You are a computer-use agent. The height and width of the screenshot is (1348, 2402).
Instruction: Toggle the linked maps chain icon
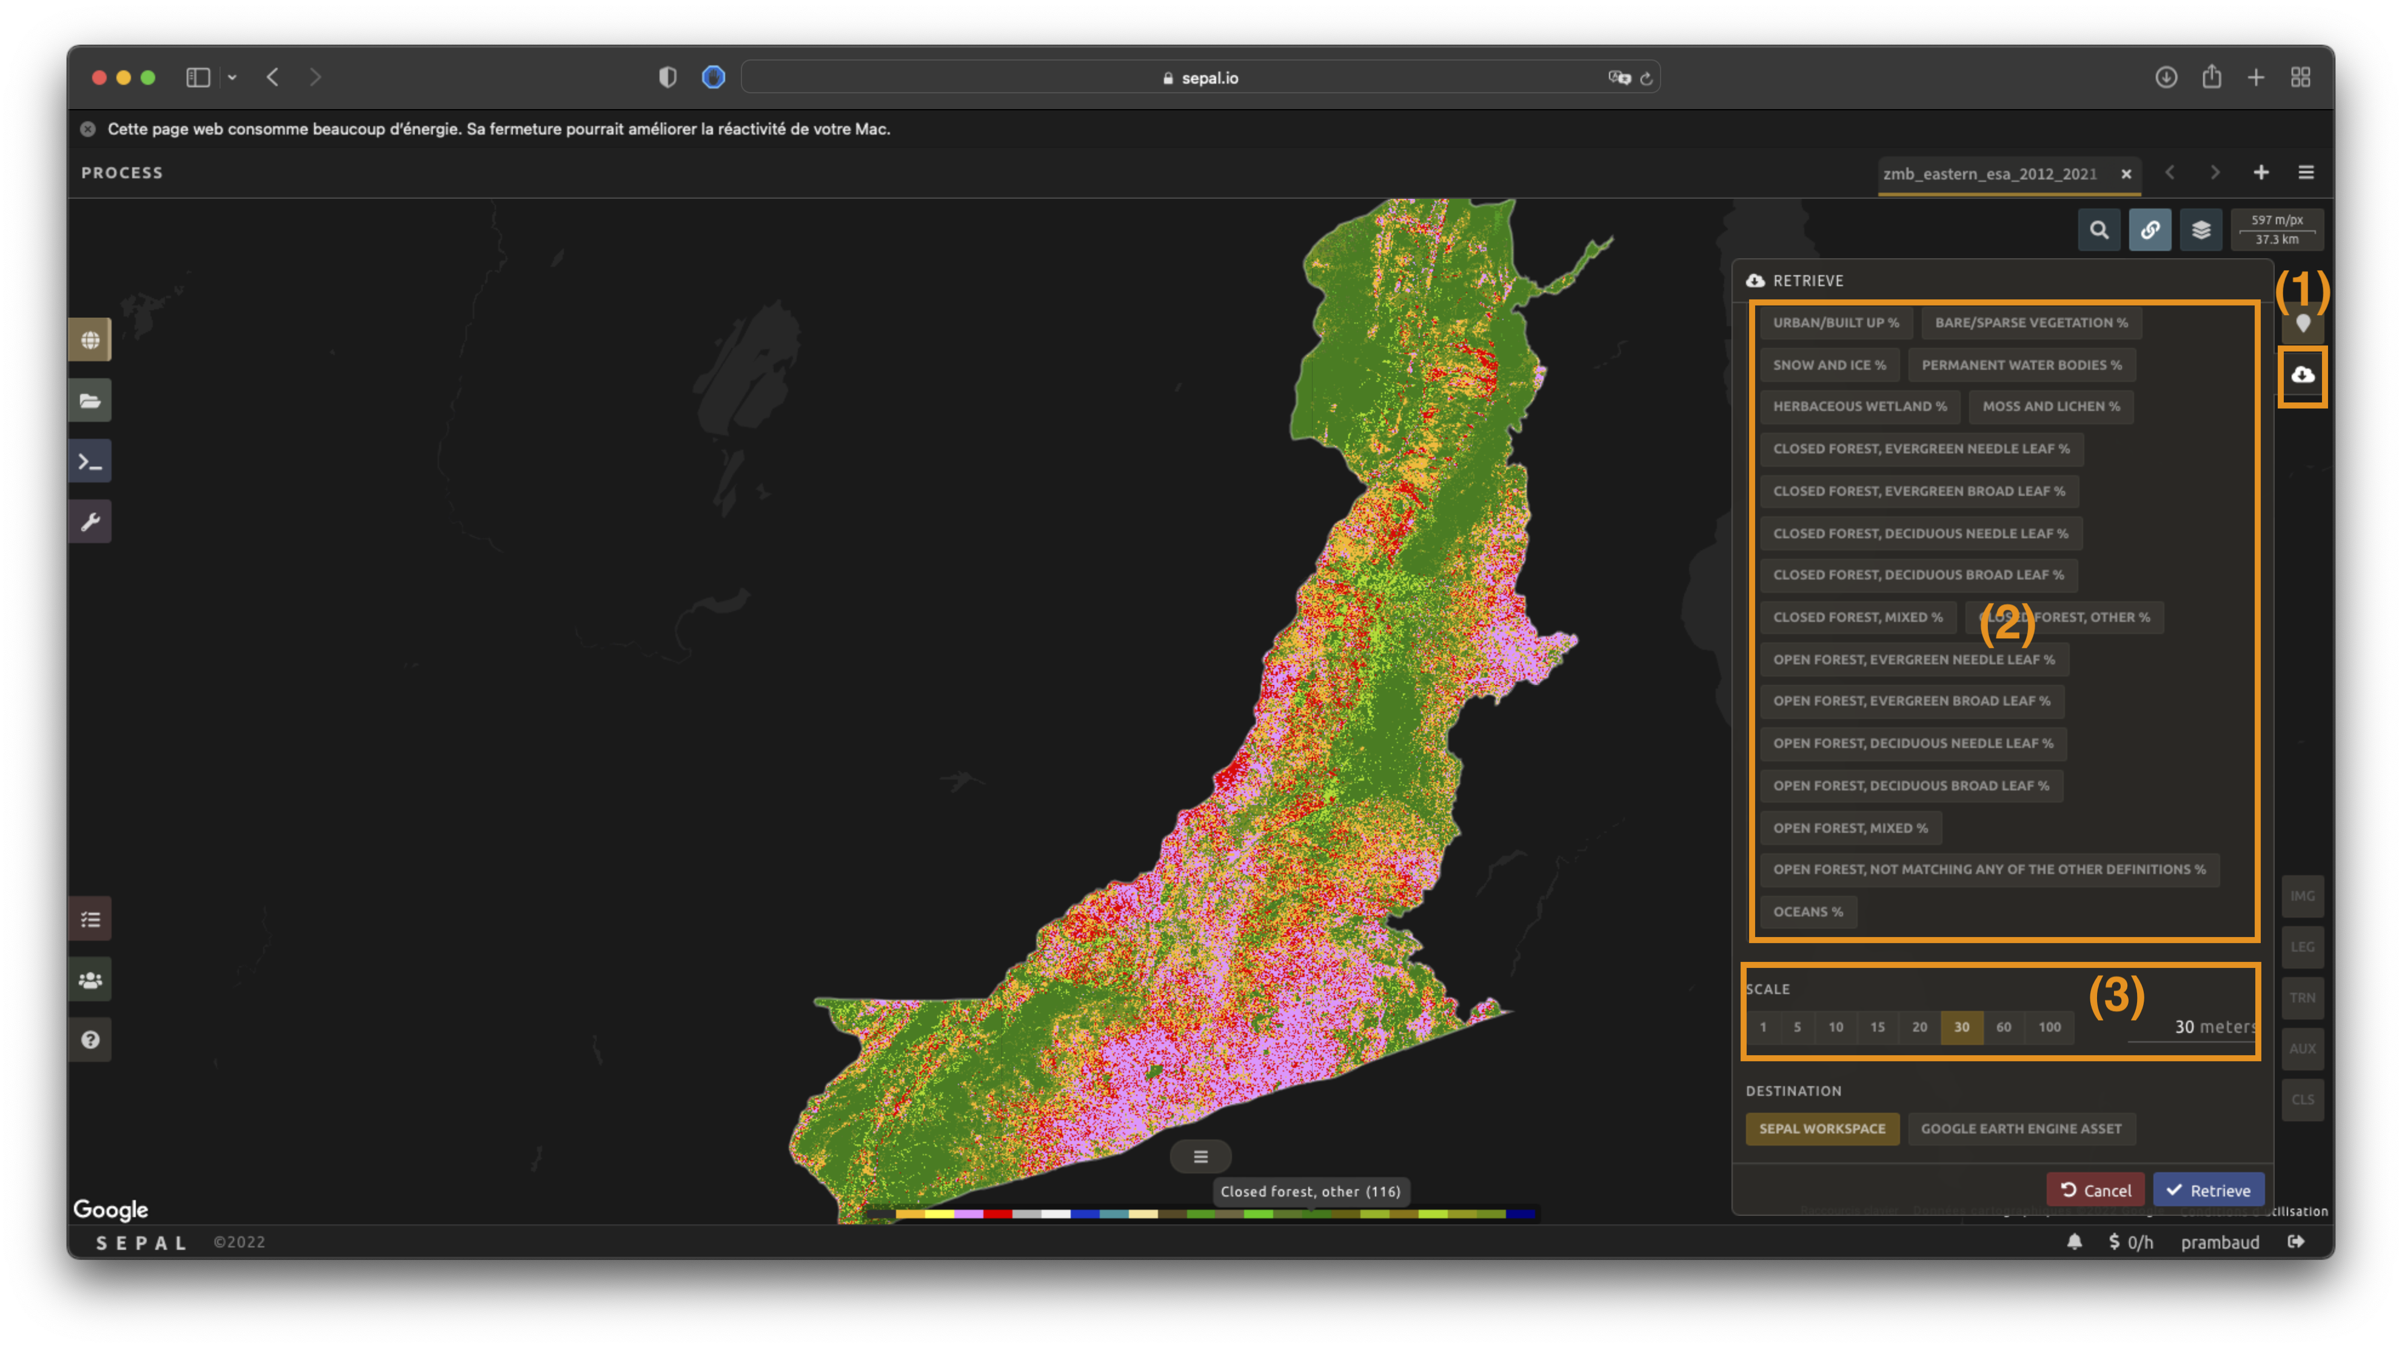pos(2149,230)
